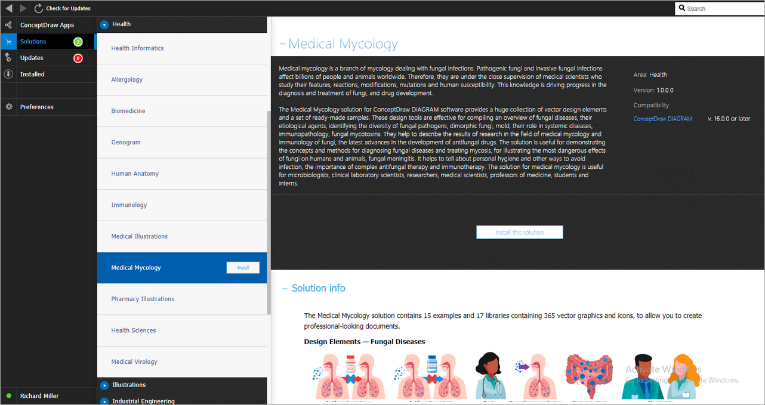This screenshot has width=765, height=405.
Task: Expand the Industrial Engineering category
Action: (x=104, y=401)
